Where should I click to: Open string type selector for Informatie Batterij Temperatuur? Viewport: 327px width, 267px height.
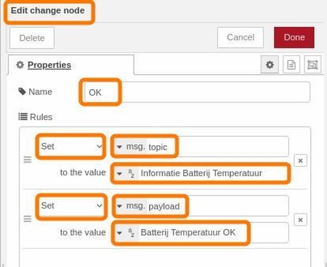126,173
